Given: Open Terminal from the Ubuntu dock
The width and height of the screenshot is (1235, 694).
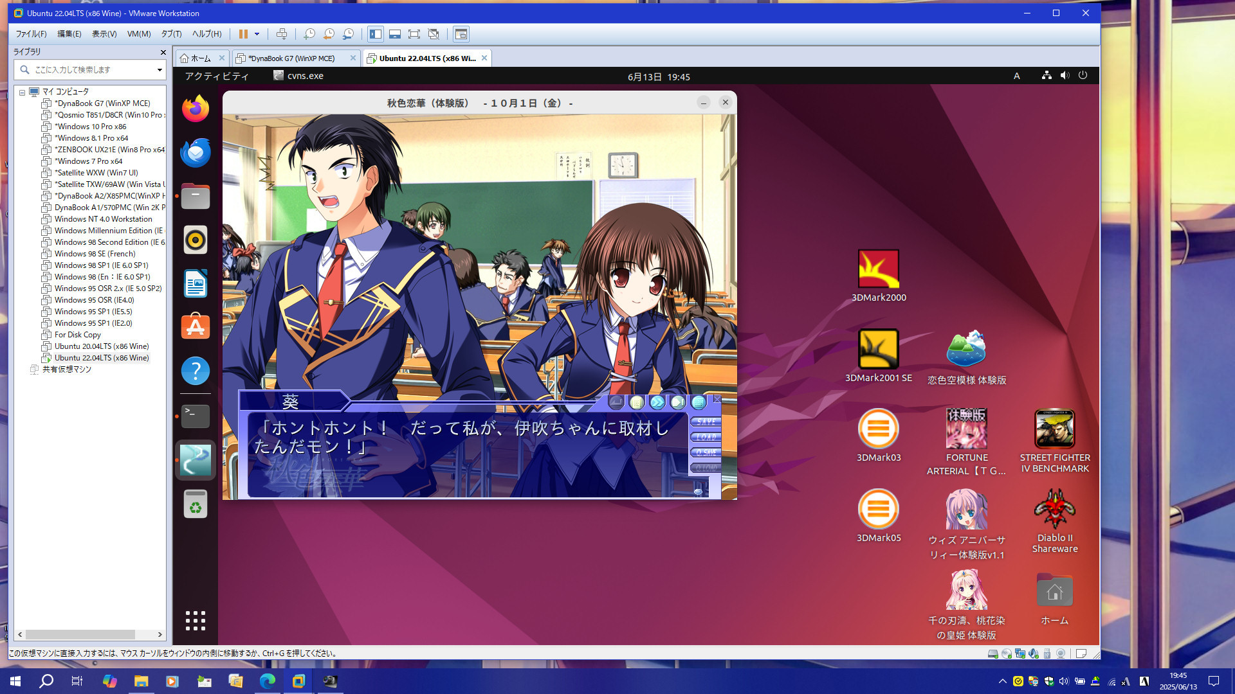Looking at the screenshot, I should pyautogui.click(x=196, y=416).
